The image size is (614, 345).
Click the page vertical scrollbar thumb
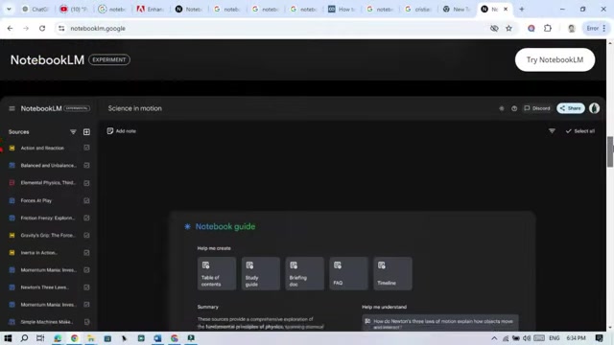pos(610,151)
